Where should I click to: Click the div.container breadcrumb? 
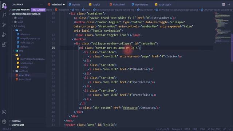coord(145,10)
